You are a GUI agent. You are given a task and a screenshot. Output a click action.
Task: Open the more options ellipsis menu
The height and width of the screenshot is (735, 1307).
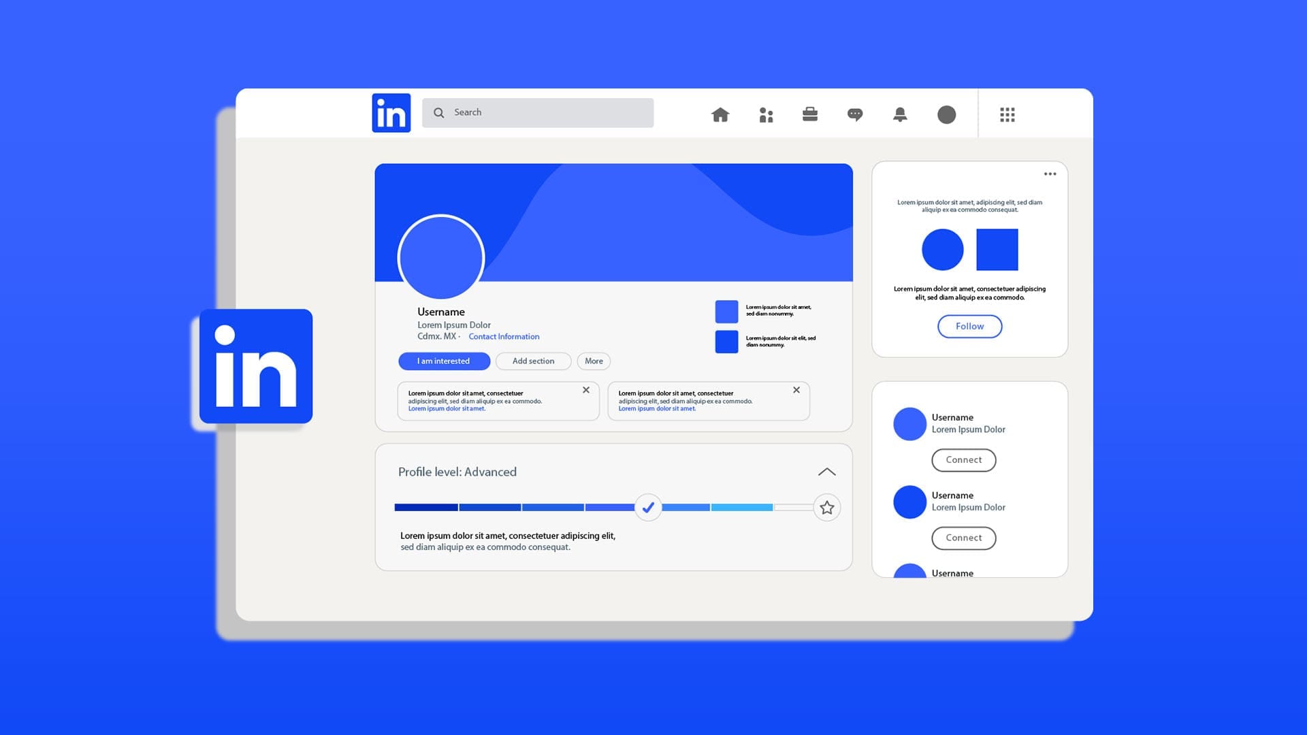[x=1050, y=174]
